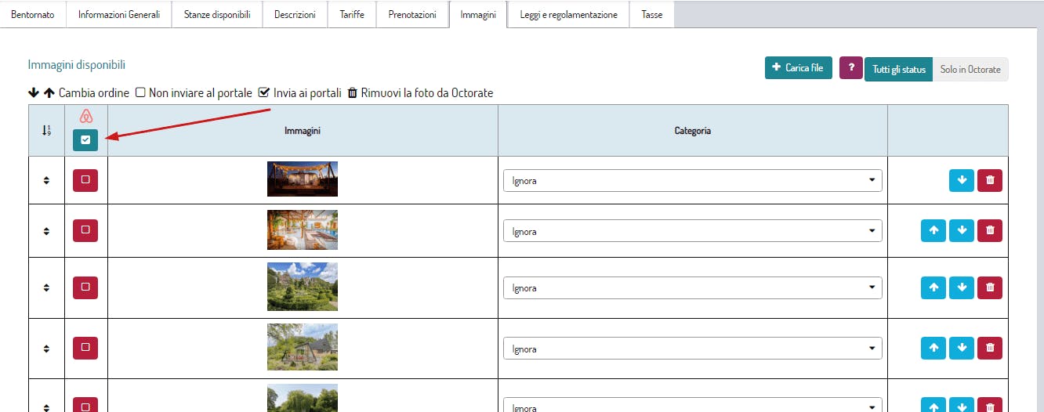The image size is (1044, 412).
Task: Select the Tutti gli status filter
Action: coord(899,69)
